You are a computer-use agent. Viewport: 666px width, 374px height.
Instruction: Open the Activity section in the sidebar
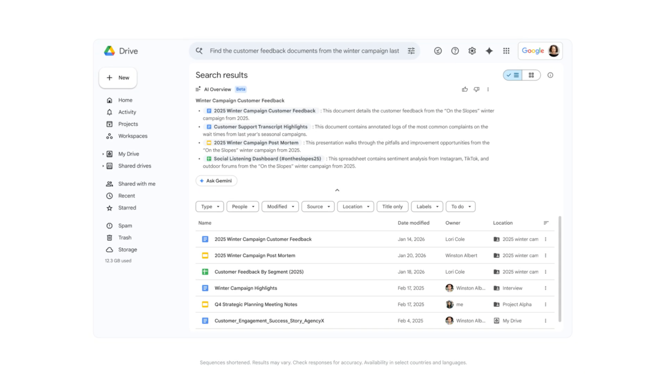127,112
